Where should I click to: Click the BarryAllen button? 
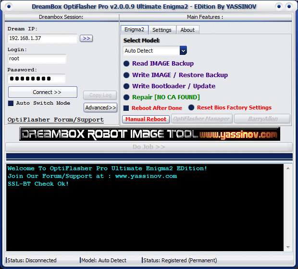coord(262,119)
